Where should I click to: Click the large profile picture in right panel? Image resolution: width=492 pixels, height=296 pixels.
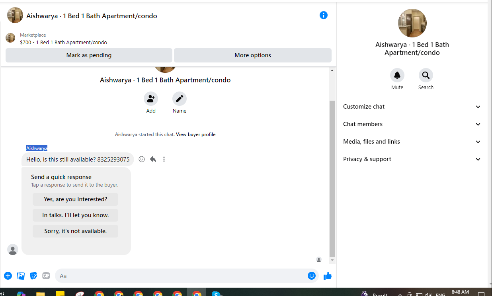click(412, 23)
